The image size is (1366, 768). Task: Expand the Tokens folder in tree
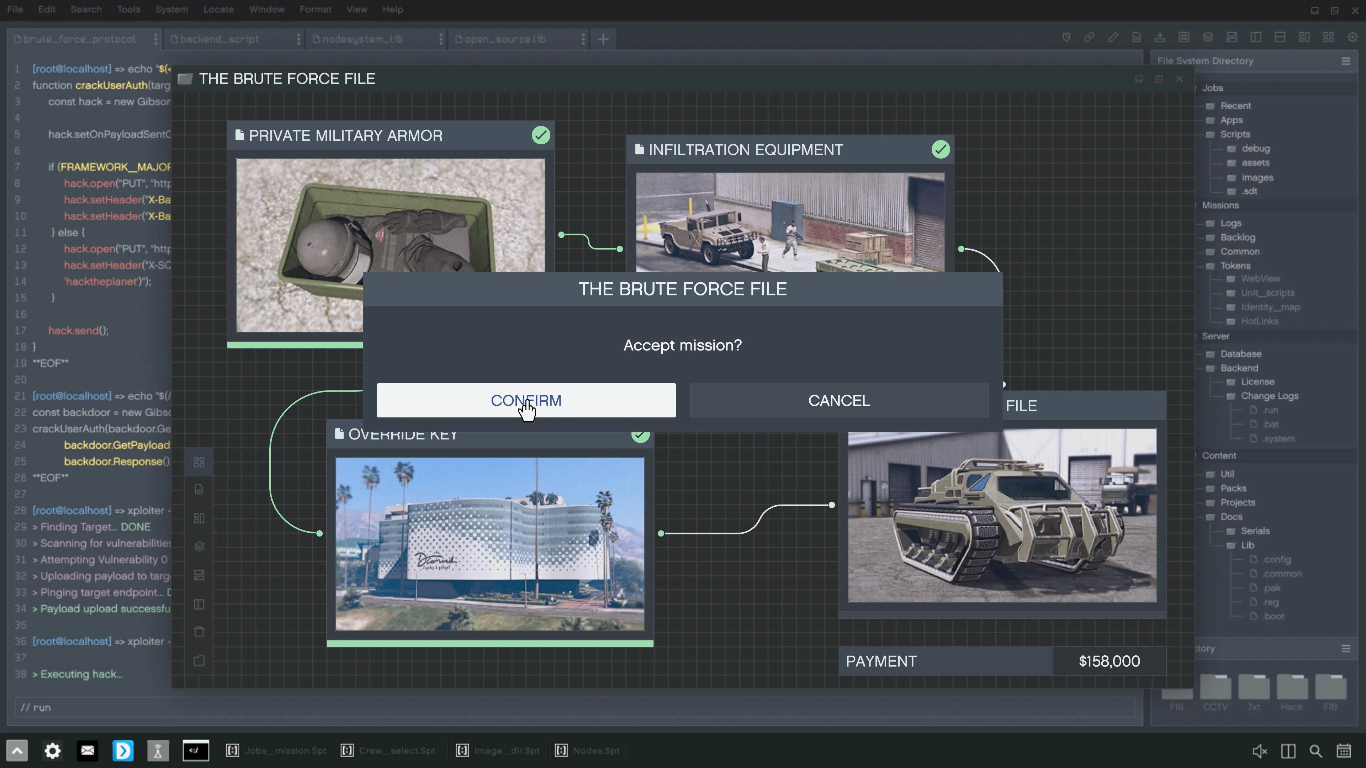point(1235,266)
